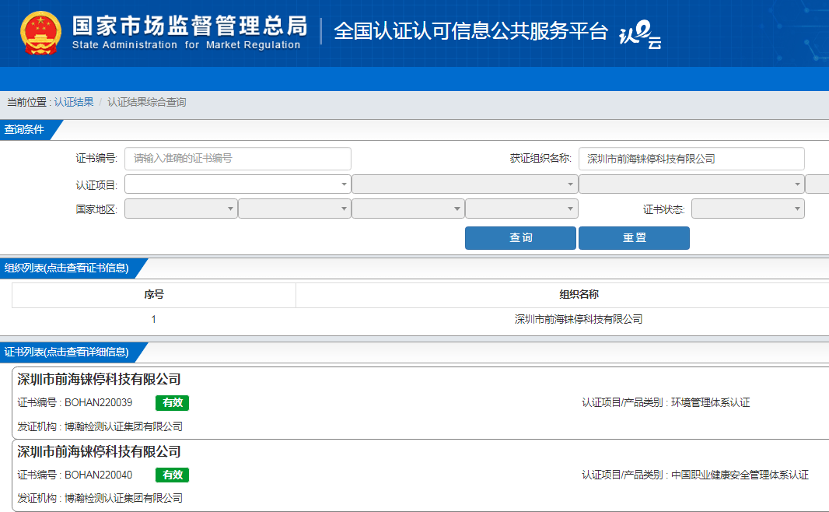This screenshot has width=829, height=512.
Task: Focus the 证书编号 input field
Action: point(238,159)
